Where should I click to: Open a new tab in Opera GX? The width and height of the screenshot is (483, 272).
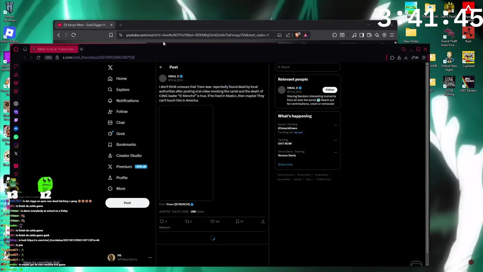81,49
